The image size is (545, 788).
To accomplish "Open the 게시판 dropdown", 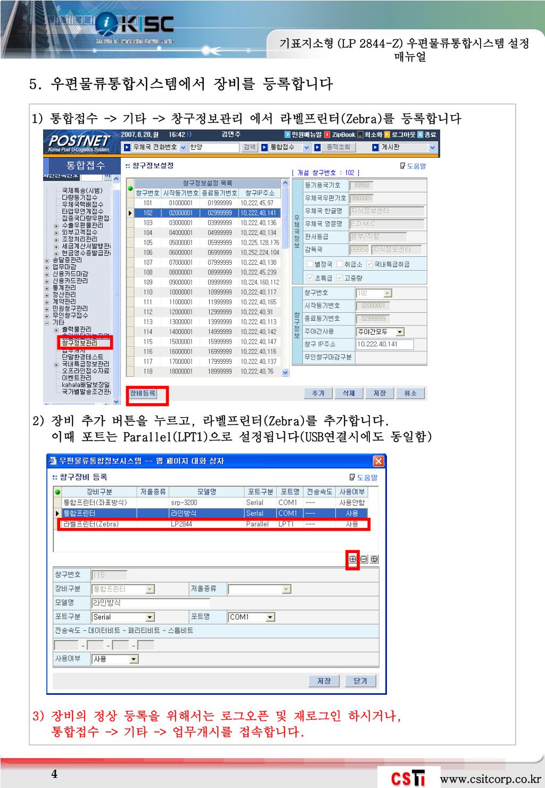I will point(432,148).
